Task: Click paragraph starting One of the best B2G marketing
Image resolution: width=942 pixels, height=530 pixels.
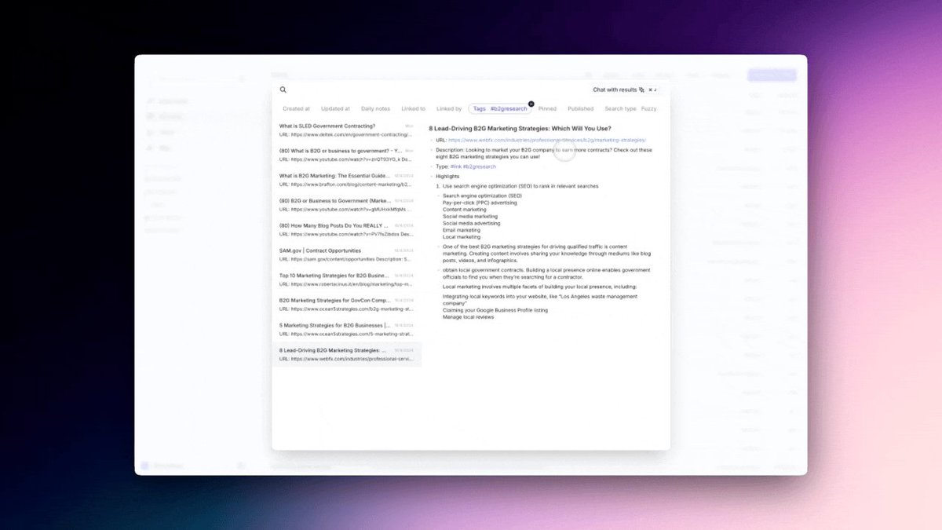Action: 546,254
